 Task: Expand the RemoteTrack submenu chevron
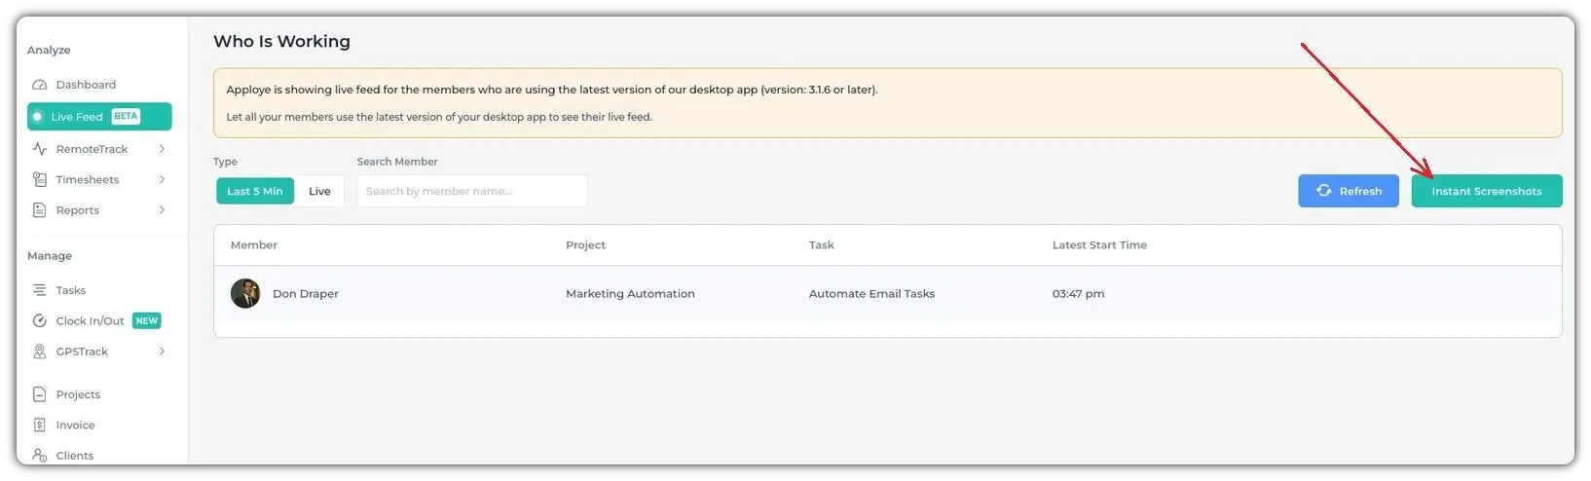(x=162, y=149)
